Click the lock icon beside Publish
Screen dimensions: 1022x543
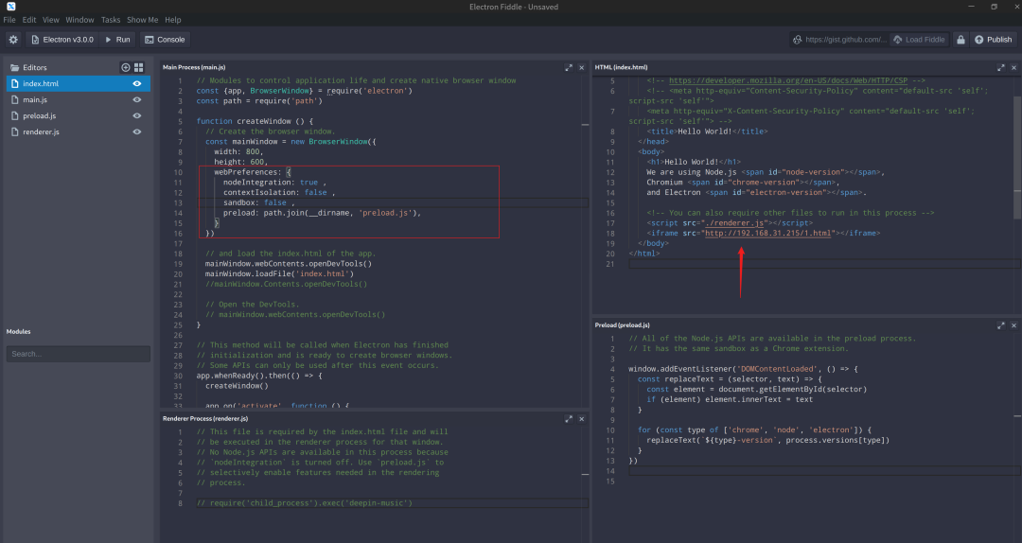coord(960,40)
